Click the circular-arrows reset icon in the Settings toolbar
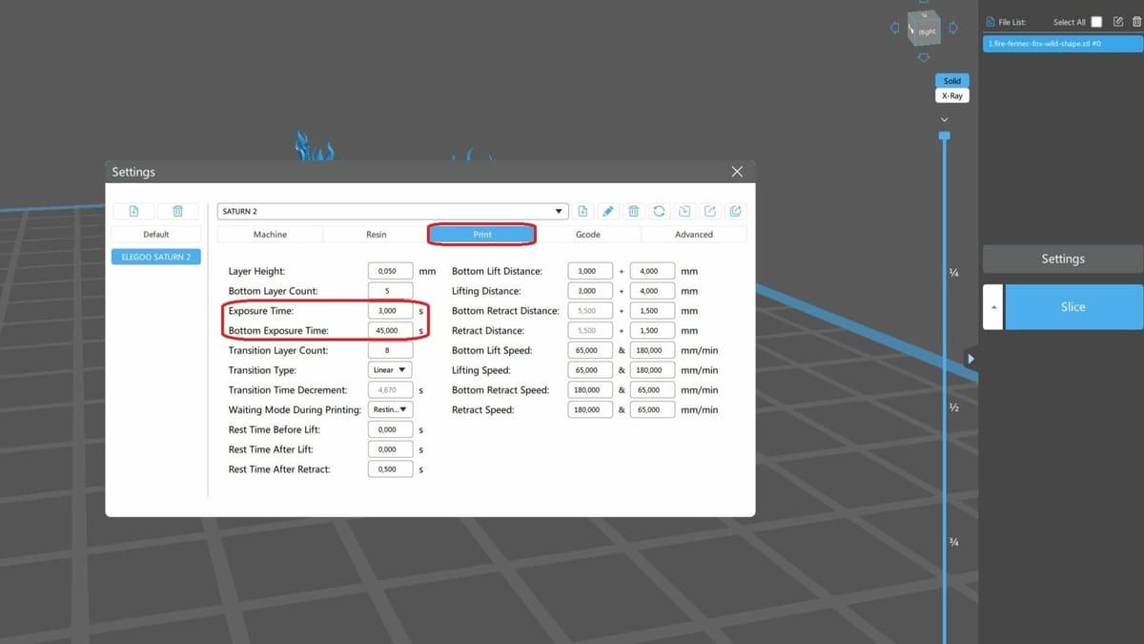This screenshot has width=1144, height=644. click(x=659, y=212)
